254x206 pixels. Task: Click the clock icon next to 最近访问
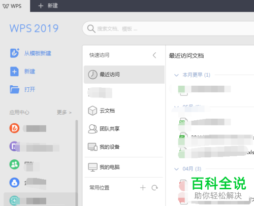click(92, 75)
